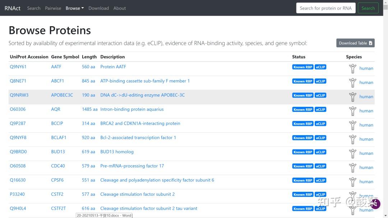Click the species icon beside APOBEC3C
Viewport: 388px width, 218px height.
tap(352, 97)
